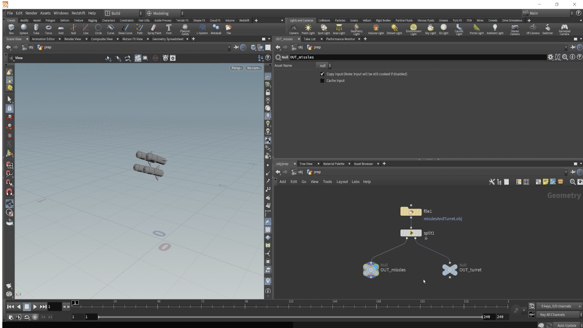583x328 pixels.
Task: Toggle pin on parameter pane
Action: [x=573, y=47]
